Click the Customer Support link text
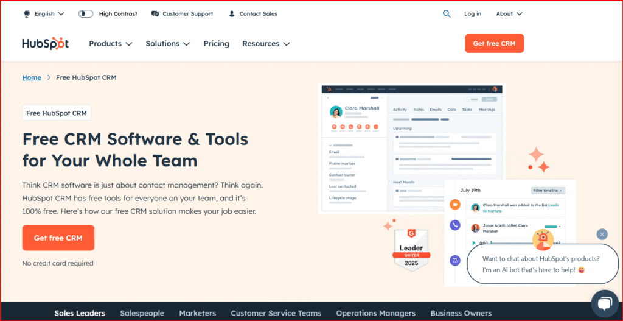 pyautogui.click(x=187, y=13)
